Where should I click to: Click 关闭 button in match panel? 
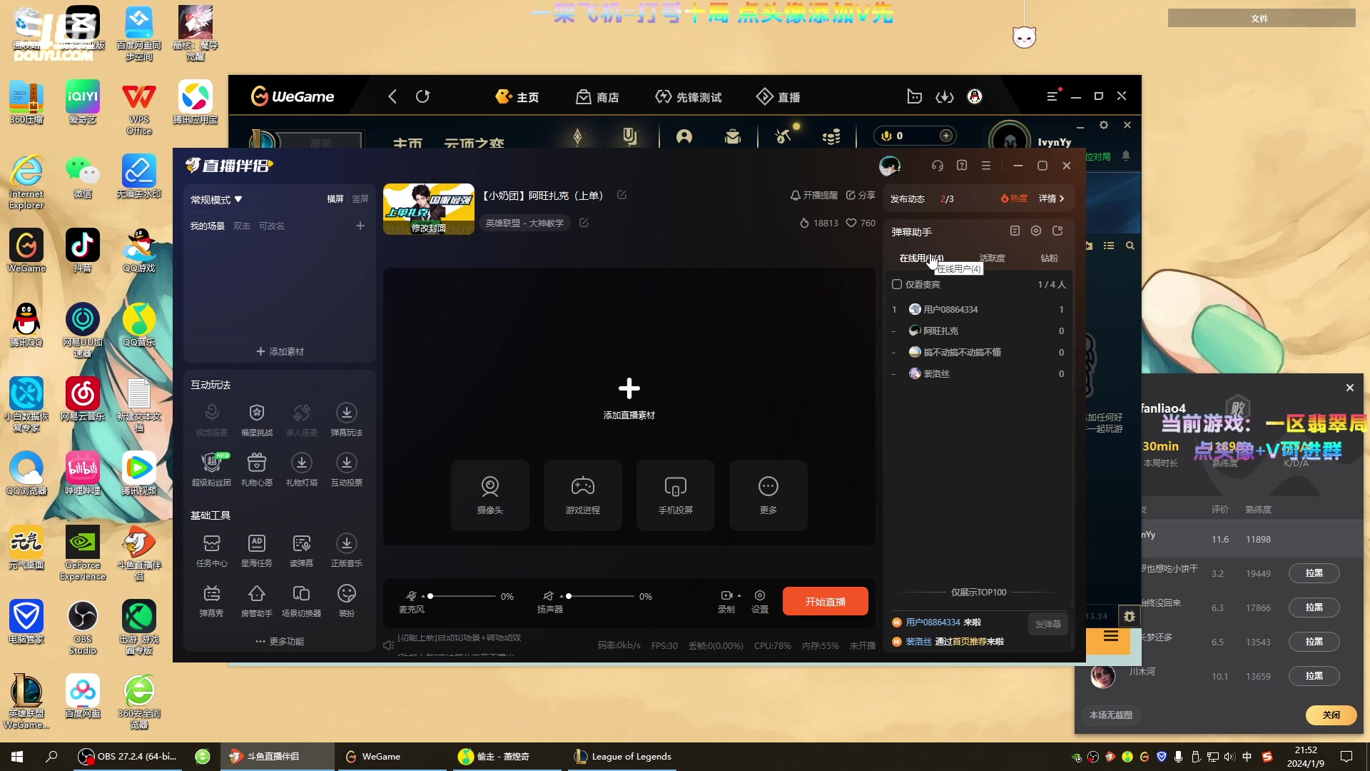pyautogui.click(x=1331, y=715)
